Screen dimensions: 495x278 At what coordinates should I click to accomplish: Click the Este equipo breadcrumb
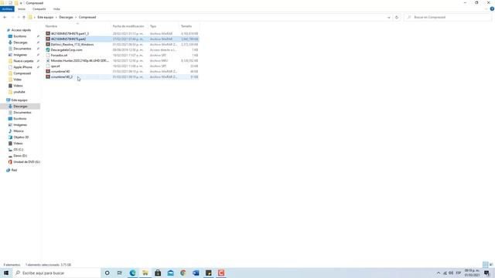tap(46, 17)
